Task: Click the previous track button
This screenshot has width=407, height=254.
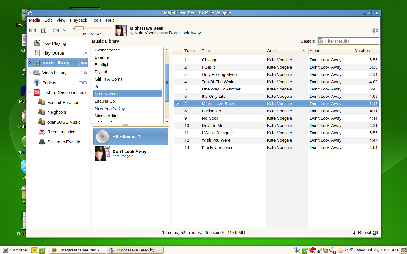Action: coord(32,30)
